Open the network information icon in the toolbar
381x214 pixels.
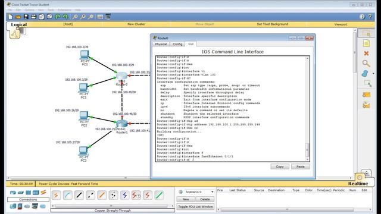coord(362,17)
